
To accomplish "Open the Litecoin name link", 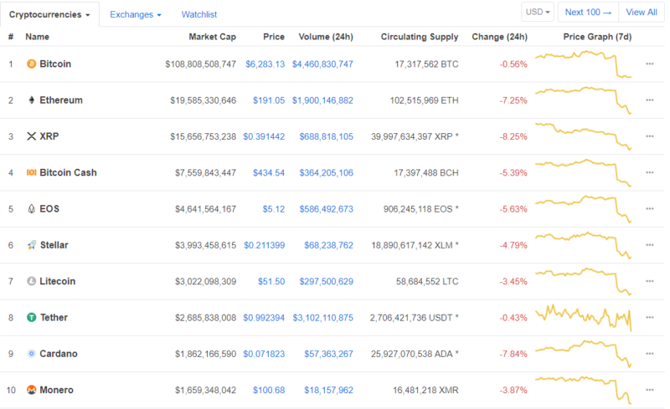I will pos(57,281).
